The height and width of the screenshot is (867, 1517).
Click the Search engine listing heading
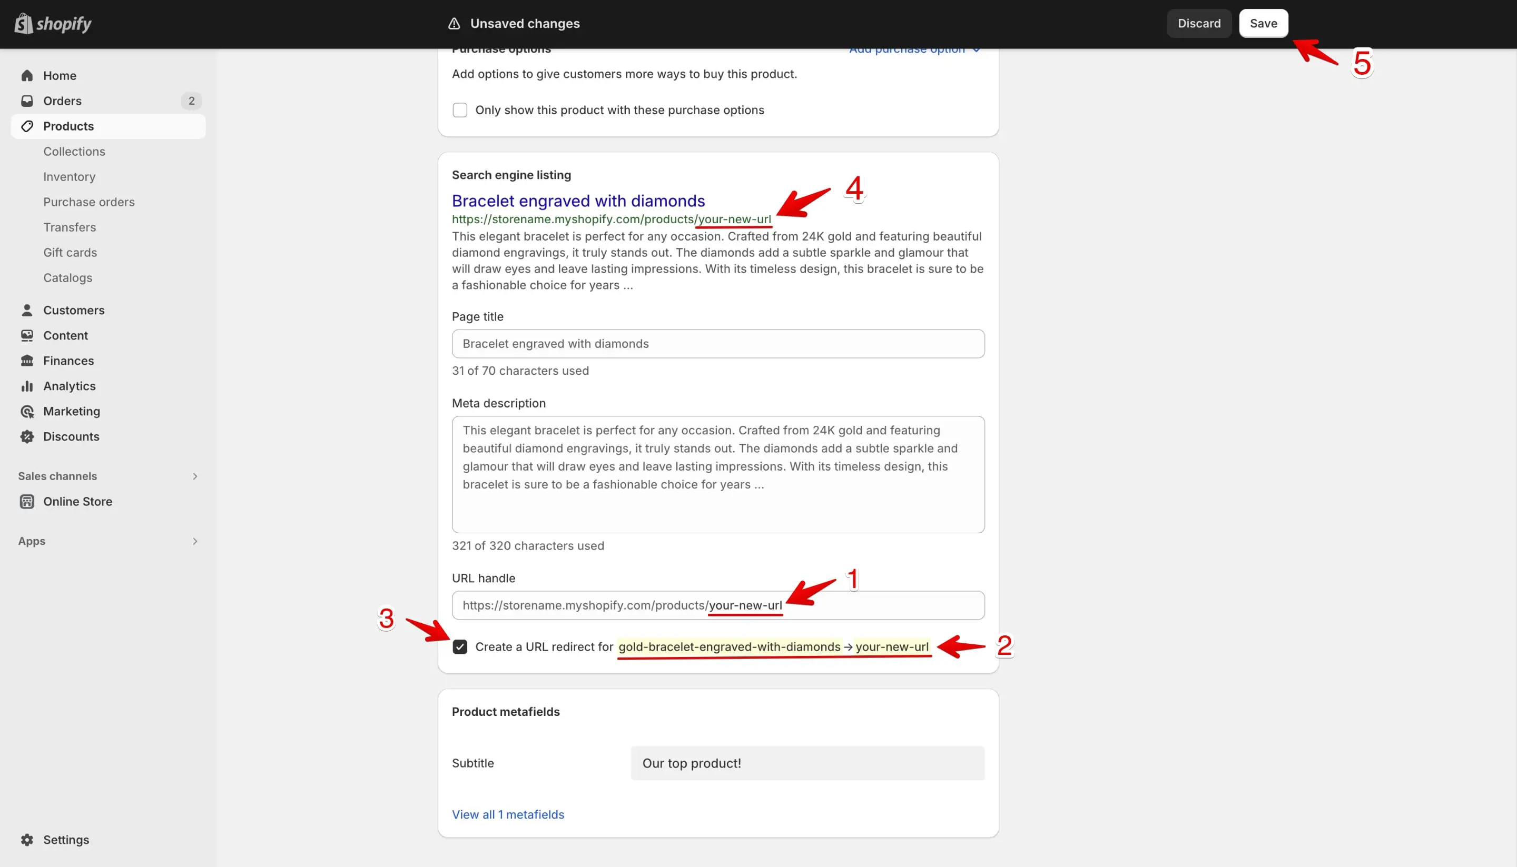point(511,175)
